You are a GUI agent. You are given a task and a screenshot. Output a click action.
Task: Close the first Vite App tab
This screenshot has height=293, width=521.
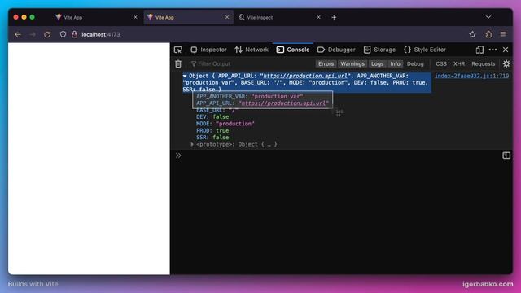pyautogui.click(x=135, y=17)
